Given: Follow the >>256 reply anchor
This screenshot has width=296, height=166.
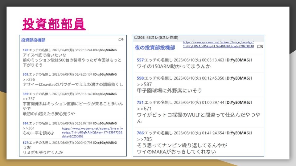Looking at the screenshot, I should click(29, 79).
